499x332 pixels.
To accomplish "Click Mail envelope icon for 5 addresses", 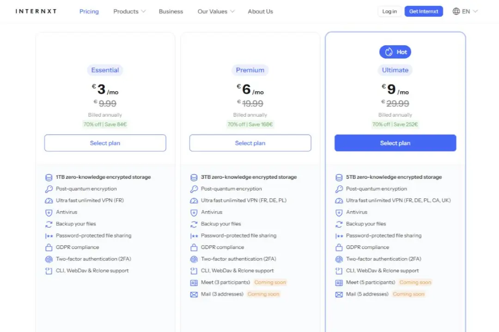I will (x=339, y=295).
